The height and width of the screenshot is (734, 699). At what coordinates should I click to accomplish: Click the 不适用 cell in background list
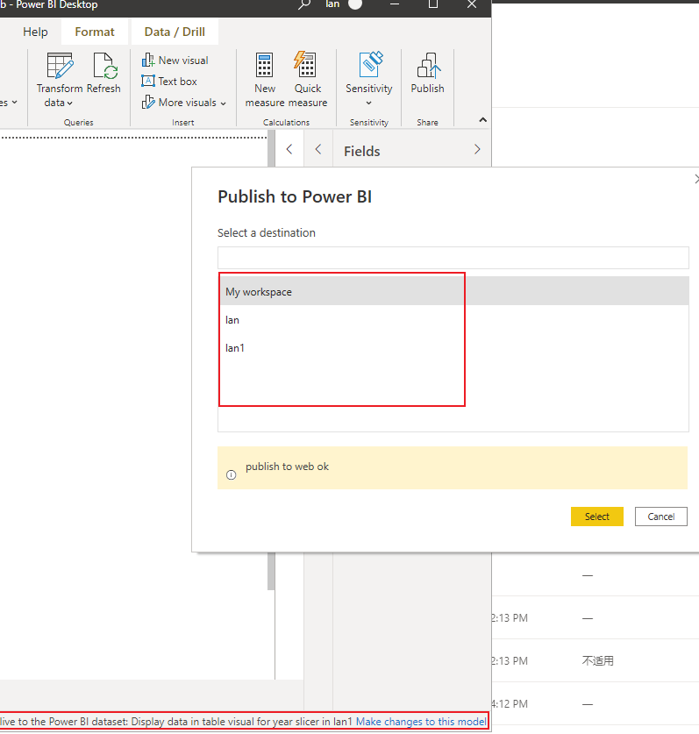598,660
